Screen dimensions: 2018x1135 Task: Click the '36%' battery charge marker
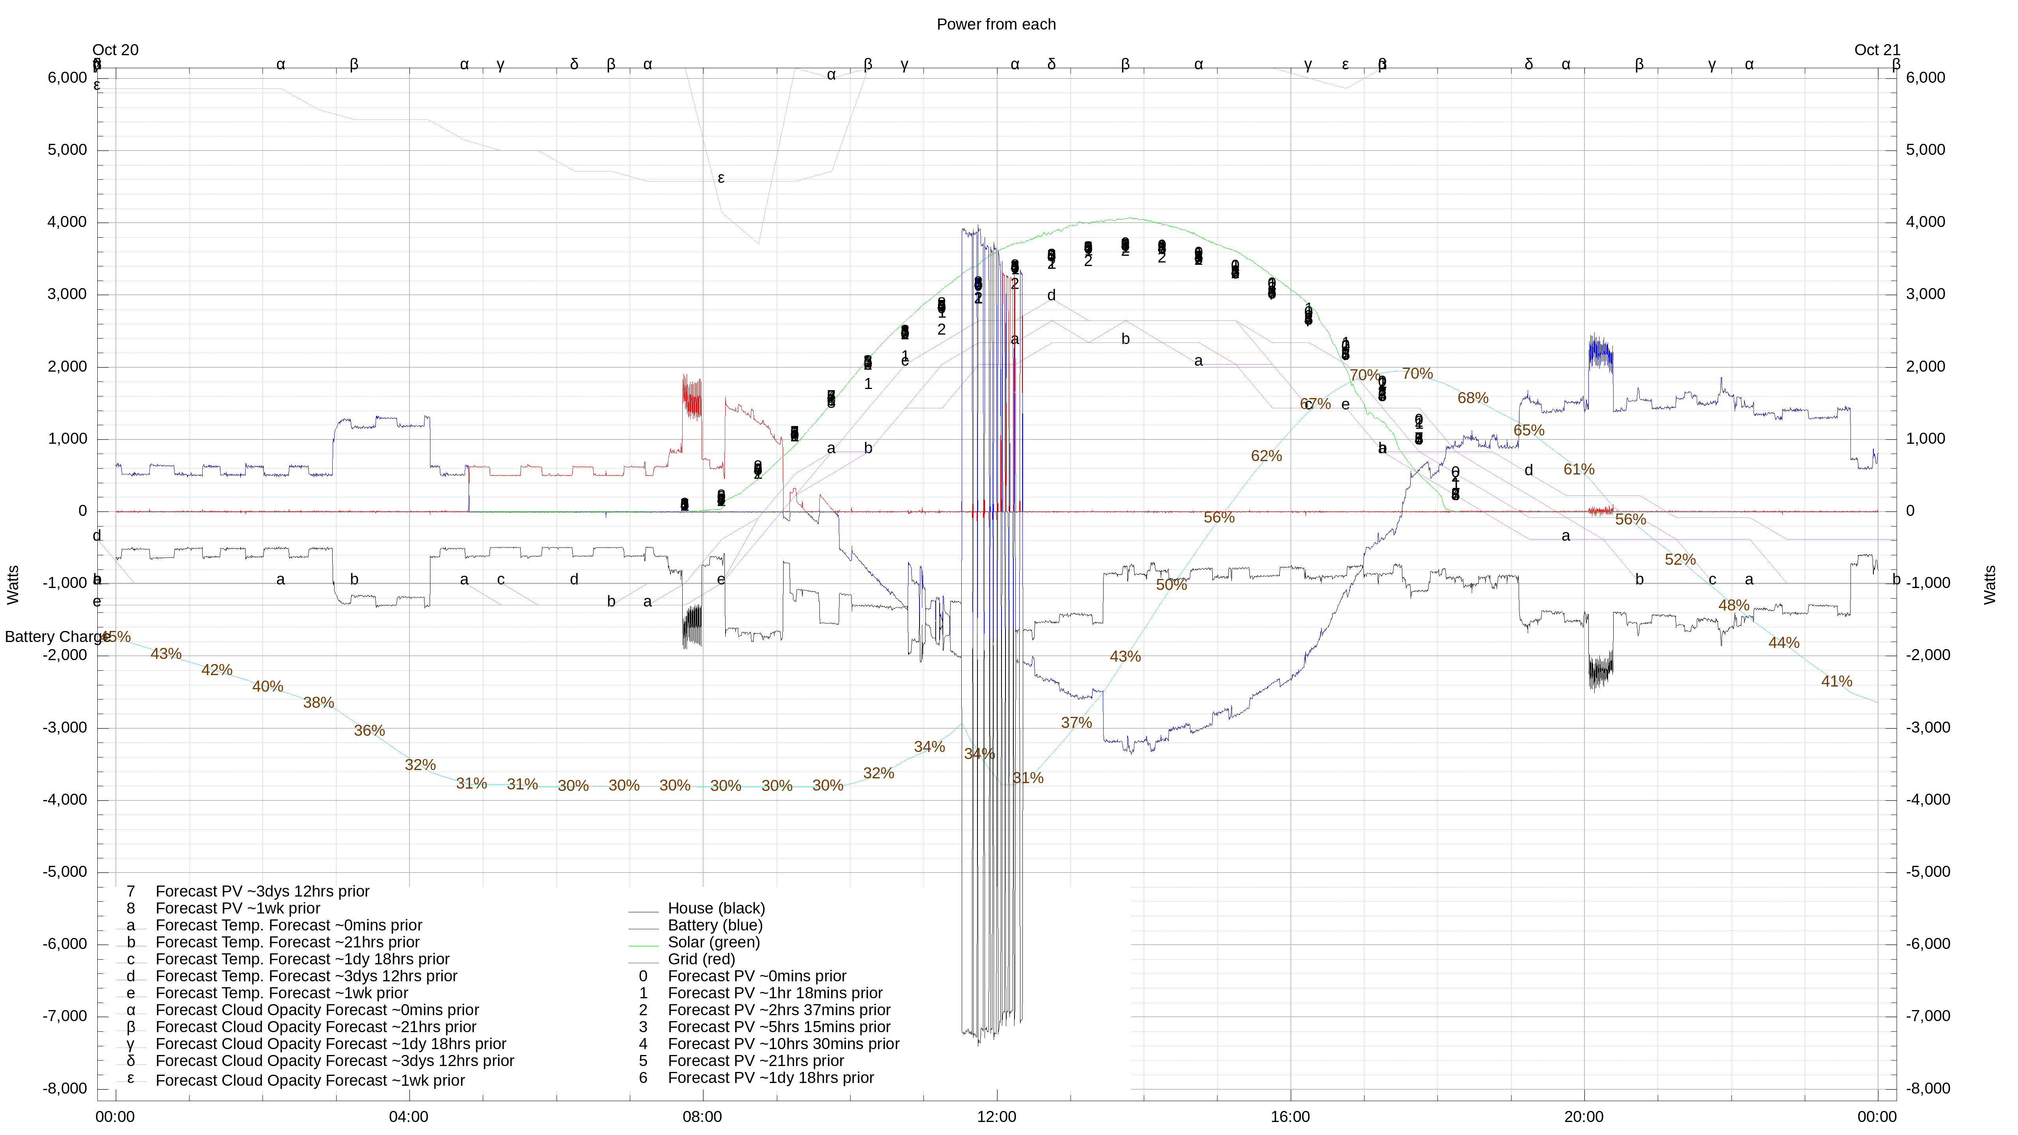point(369,731)
